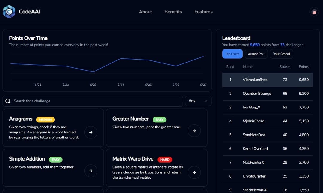Click the EASY badge on Simple Addition

click(56, 160)
